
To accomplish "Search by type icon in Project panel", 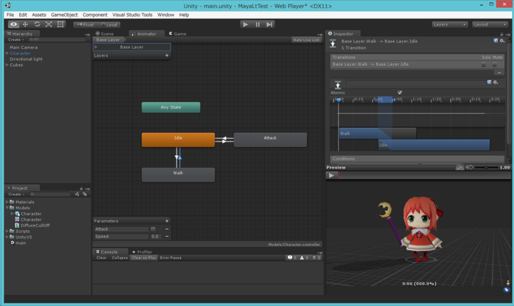I will (x=77, y=194).
